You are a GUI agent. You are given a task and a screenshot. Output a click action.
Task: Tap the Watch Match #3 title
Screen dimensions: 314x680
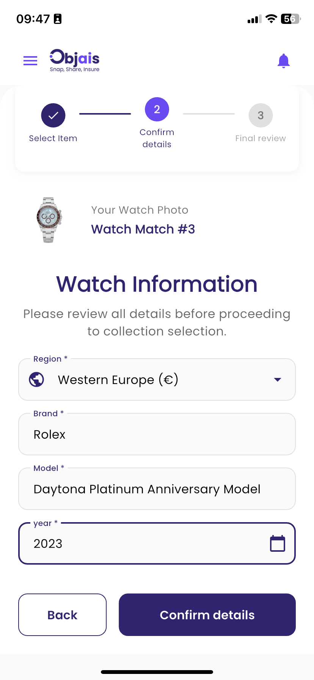[143, 229]
